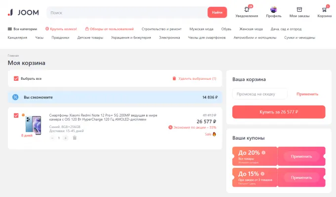Open the 'Электроника' category
This screenshot has height=197, width=336.
tap(169, 37)
